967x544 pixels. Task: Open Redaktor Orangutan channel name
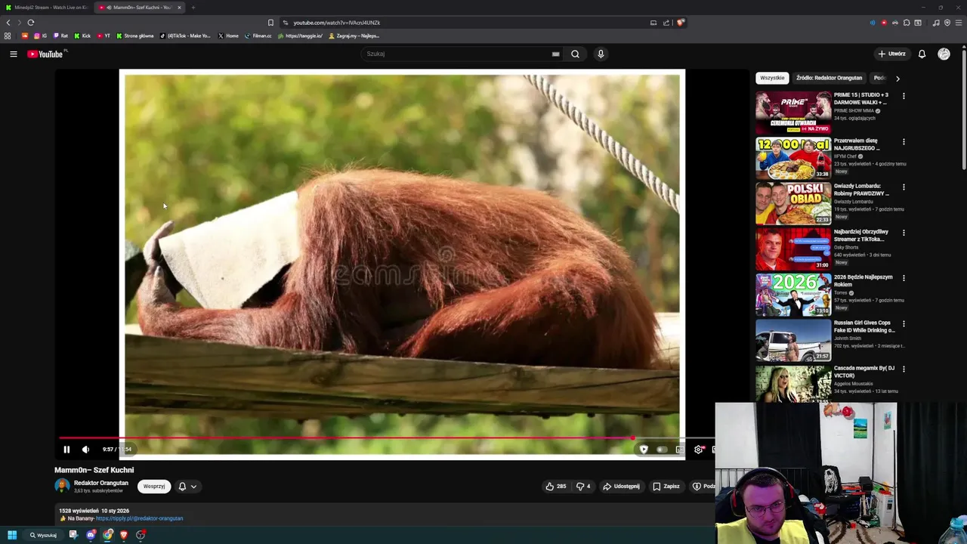click(x=101, y=483)
